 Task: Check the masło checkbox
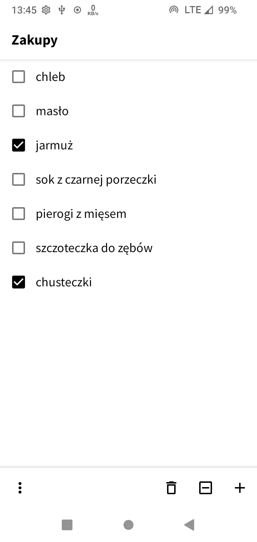pyautogui.click(x=19, y=111)
